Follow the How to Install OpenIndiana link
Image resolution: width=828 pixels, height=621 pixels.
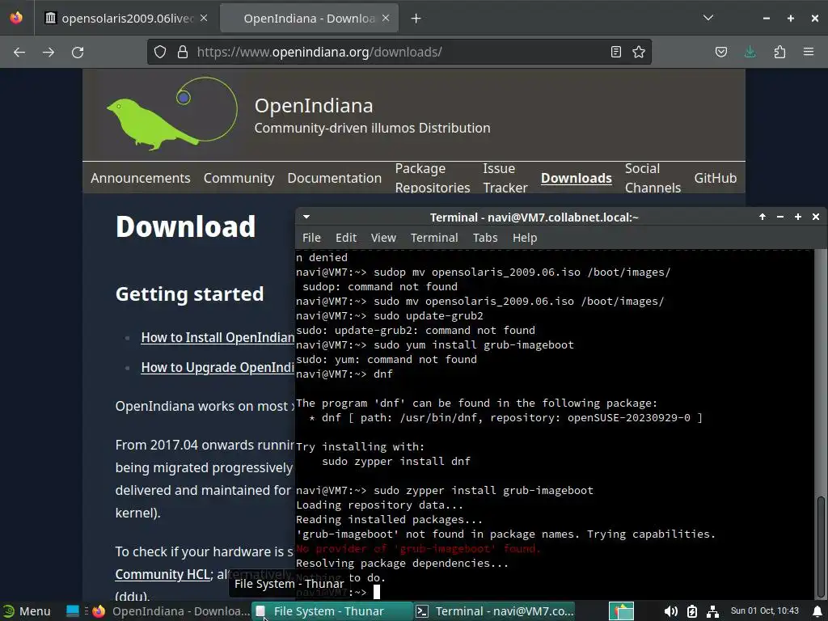tap(218, 337)
